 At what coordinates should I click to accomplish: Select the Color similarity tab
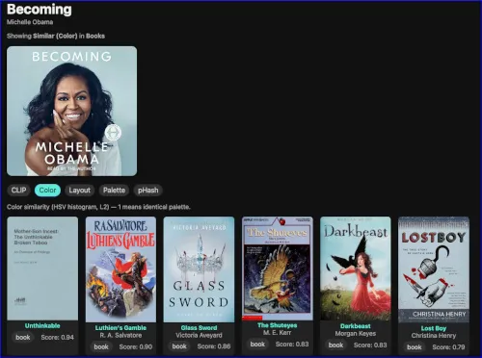(47, 191)
